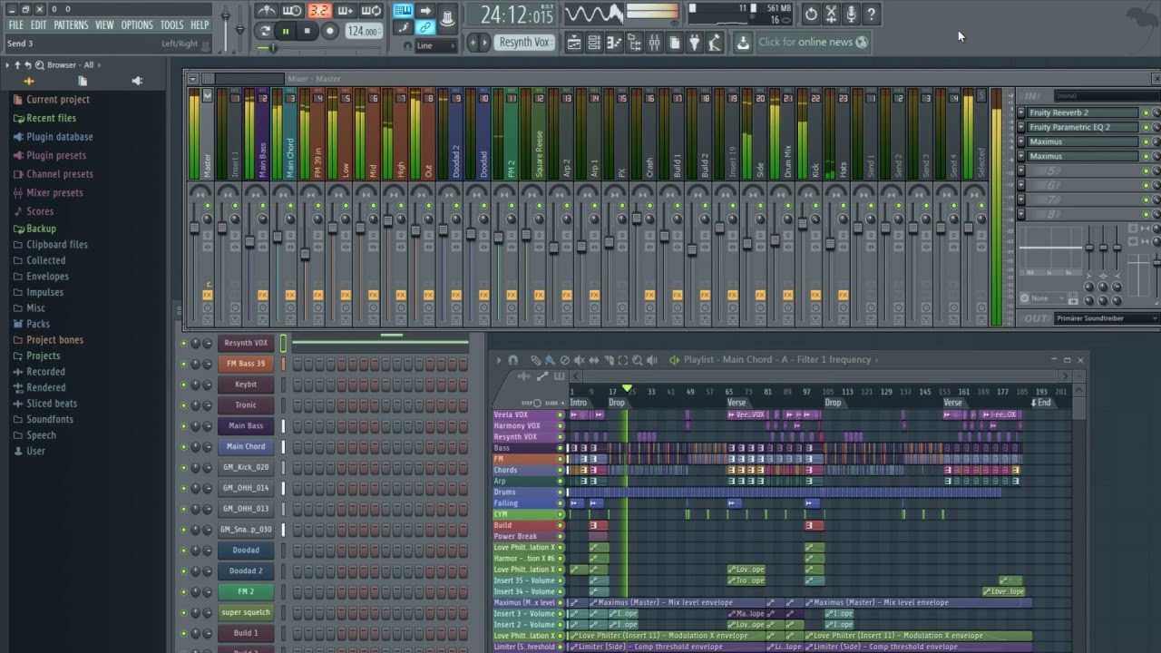Image resolution: width=1161 pixels, height=653 pixels.
Task: Open the Piano roll from the main toolbar
Action: pyautogui.click(x=613, y=41)
